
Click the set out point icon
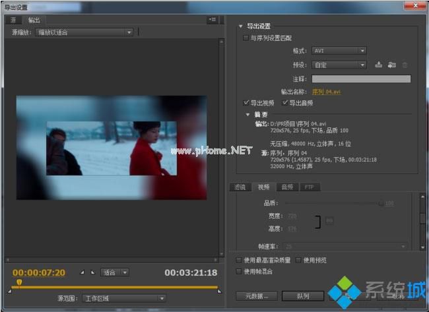click(x=93, y=272)
